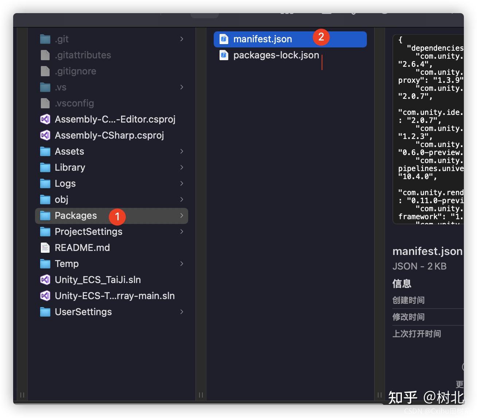Click the Temp folder icon

coord(44,264)
